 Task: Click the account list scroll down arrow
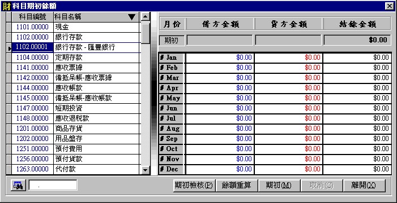click(x=145, y=170)
